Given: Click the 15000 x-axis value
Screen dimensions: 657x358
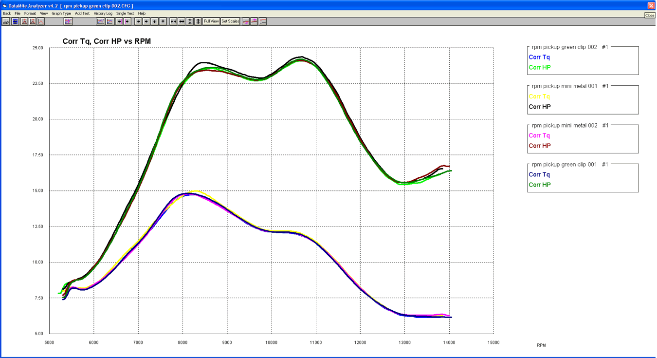Looking at the screenshot, I should 493,342.
